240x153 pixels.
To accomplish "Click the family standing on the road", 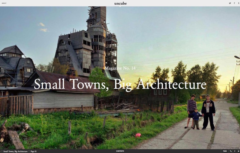I will 201,112.
